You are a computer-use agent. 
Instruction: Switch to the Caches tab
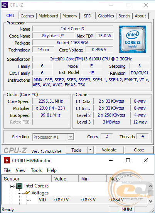pyautogui.click(x=27, y=16)
